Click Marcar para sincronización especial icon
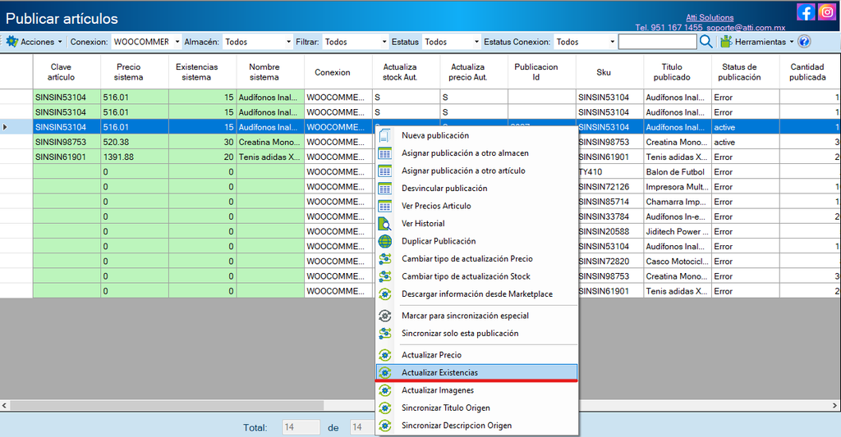Image resolution: width=841 pixels, height=437 pixels. (x=384, y=316)
